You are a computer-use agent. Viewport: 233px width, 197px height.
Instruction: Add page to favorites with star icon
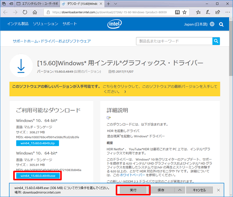coord(185,12)
